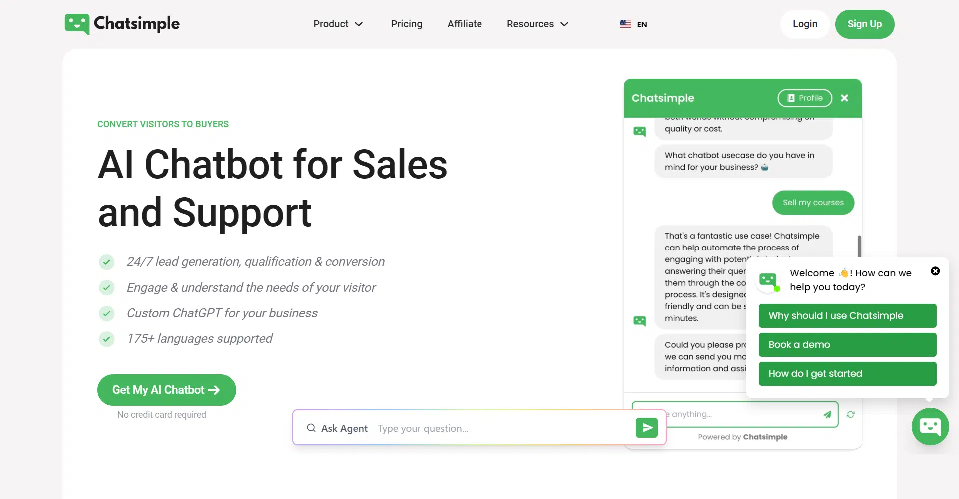Viewport: 959px width, 499px height.
Task: Go to the Pricing page
Action: tap(406, 24)
